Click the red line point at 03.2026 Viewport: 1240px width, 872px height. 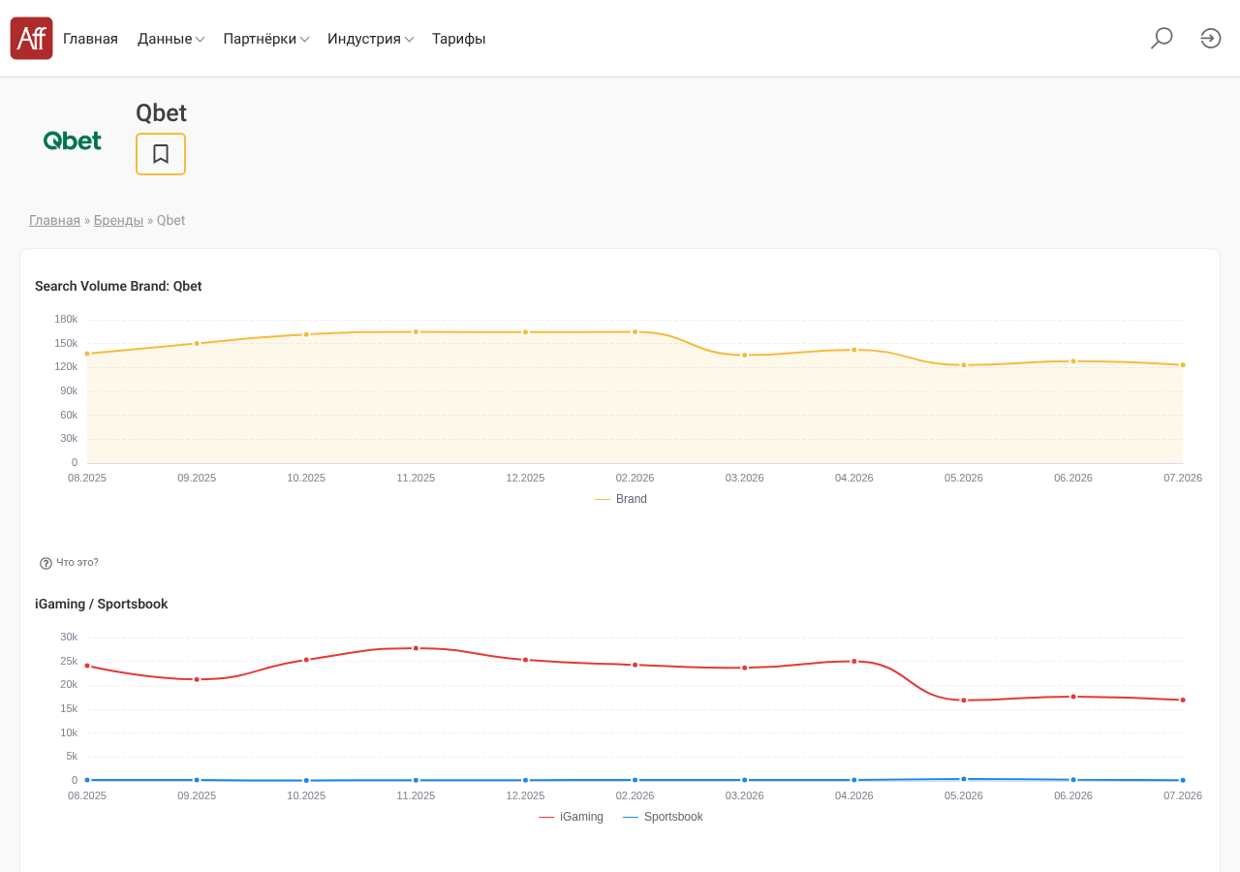coord(745,668)
